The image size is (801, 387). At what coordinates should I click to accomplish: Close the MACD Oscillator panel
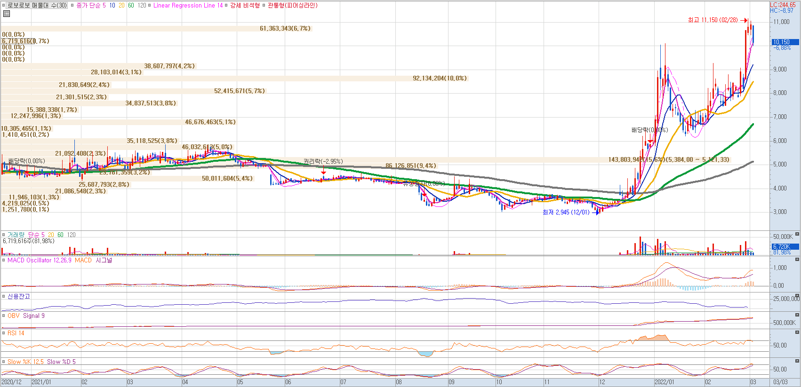coord(797,259)
